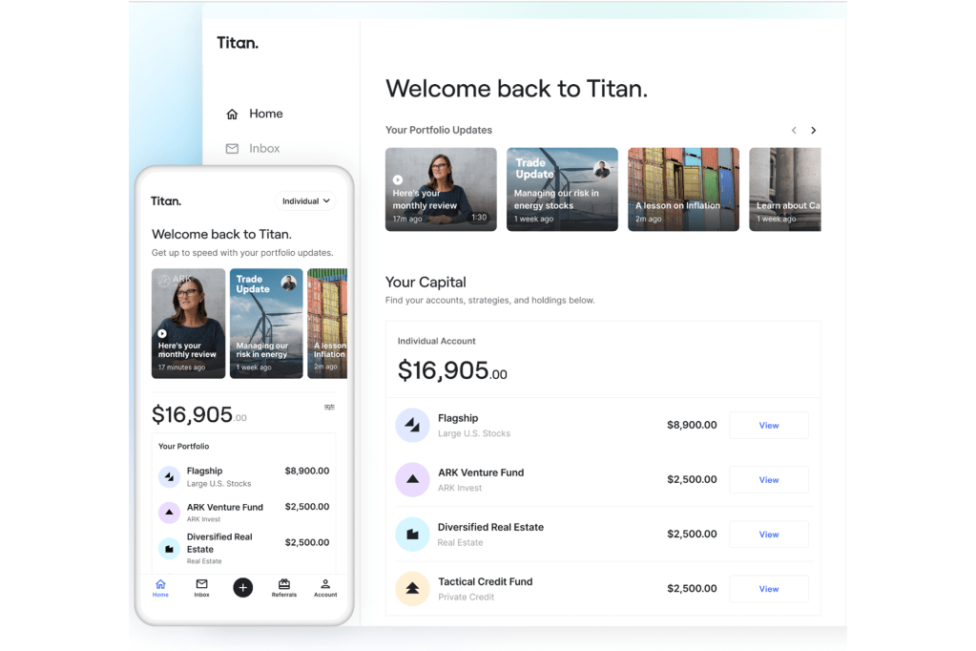View the Diversified Real Estate holding
Image resolution: width=976 pixels, height=651 pixels.
(x=769, y=535)
